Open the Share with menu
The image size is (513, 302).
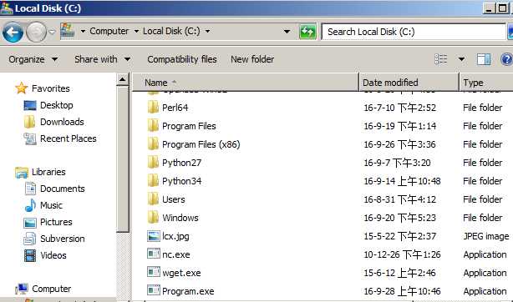coord(103,59)
